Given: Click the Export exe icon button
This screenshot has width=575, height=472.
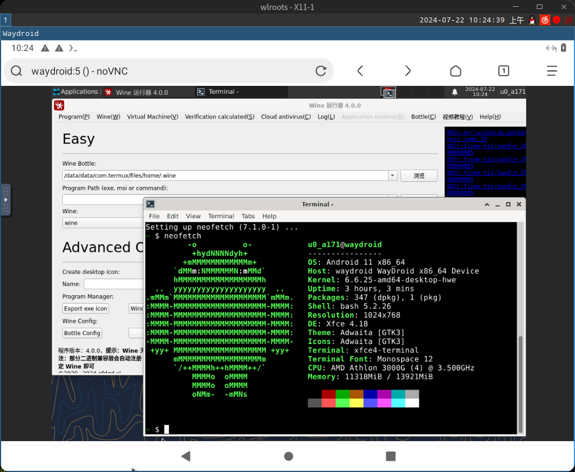Looking at the screenshot, I should 85,309.
